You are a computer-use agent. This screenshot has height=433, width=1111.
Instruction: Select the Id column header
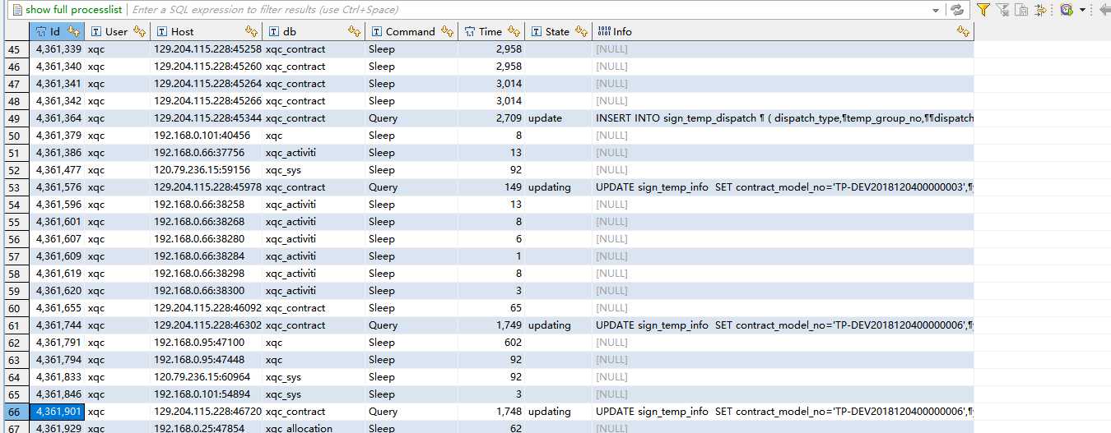tap(57, 31)
